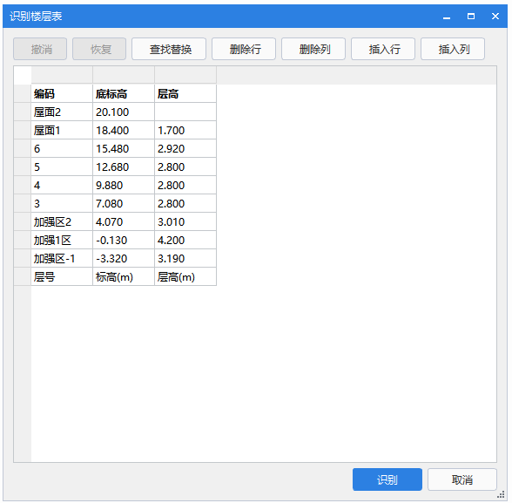Select the 屋面1 cell
This screenshot has height=503, width=512.
(x=62, y=130)
